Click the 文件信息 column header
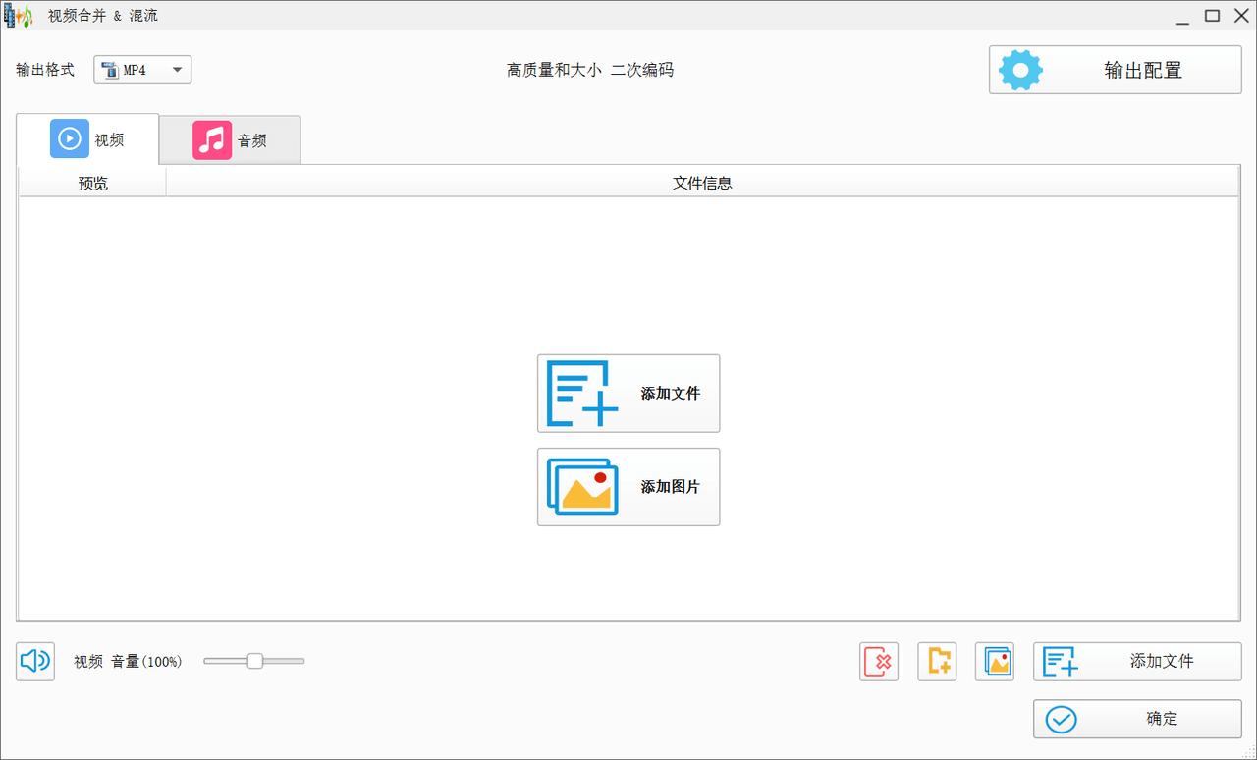 [x=702, y=183]
